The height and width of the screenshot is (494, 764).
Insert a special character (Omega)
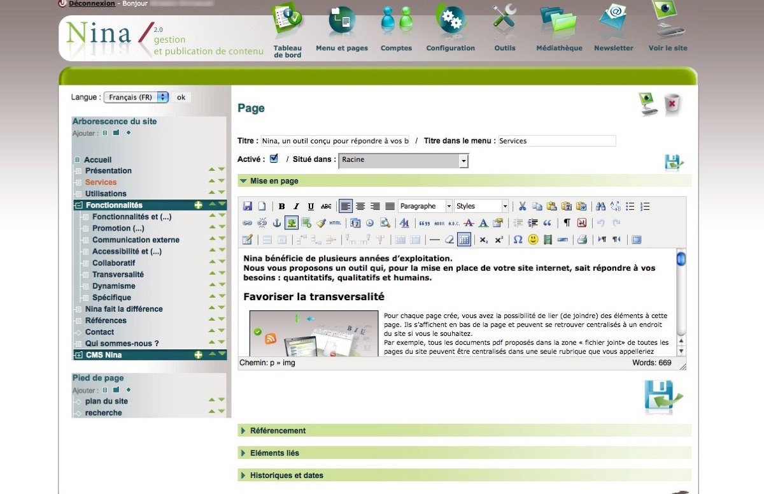pos(518,240)
